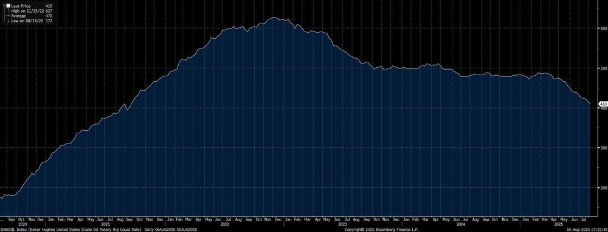Click the 2022 year label on axis
The height and width of the screenshot is (232, 608).
pos(224,224)
